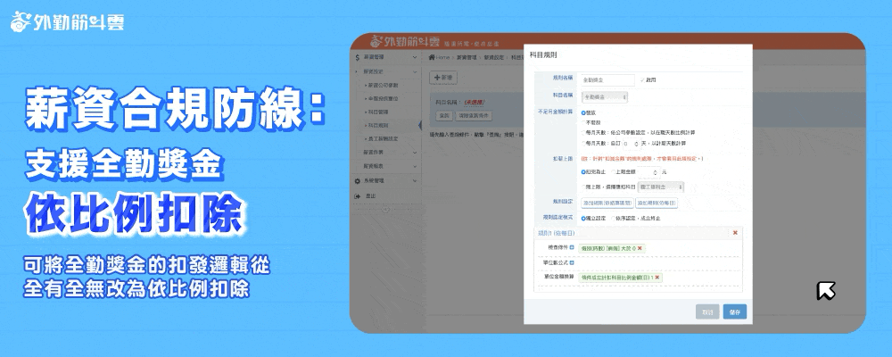Delete 規則1 using the red X in its header
This screenshot has height=357, width=892.
pyautogui.click(x=735, y=232)
